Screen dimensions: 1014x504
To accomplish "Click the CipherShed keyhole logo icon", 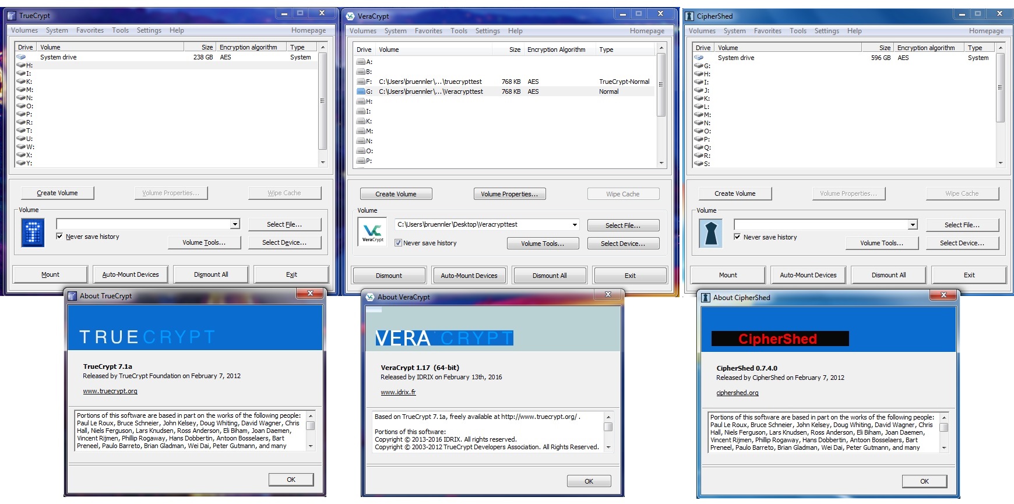I will tap(710, 233).
